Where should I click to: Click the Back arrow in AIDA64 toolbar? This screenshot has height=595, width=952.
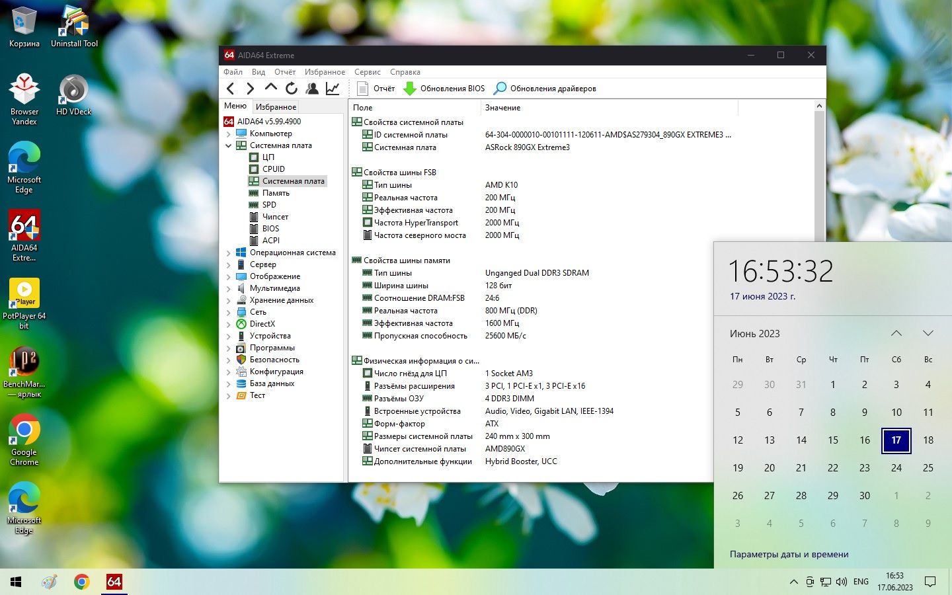pyautogui.click(x=231, y=89)
